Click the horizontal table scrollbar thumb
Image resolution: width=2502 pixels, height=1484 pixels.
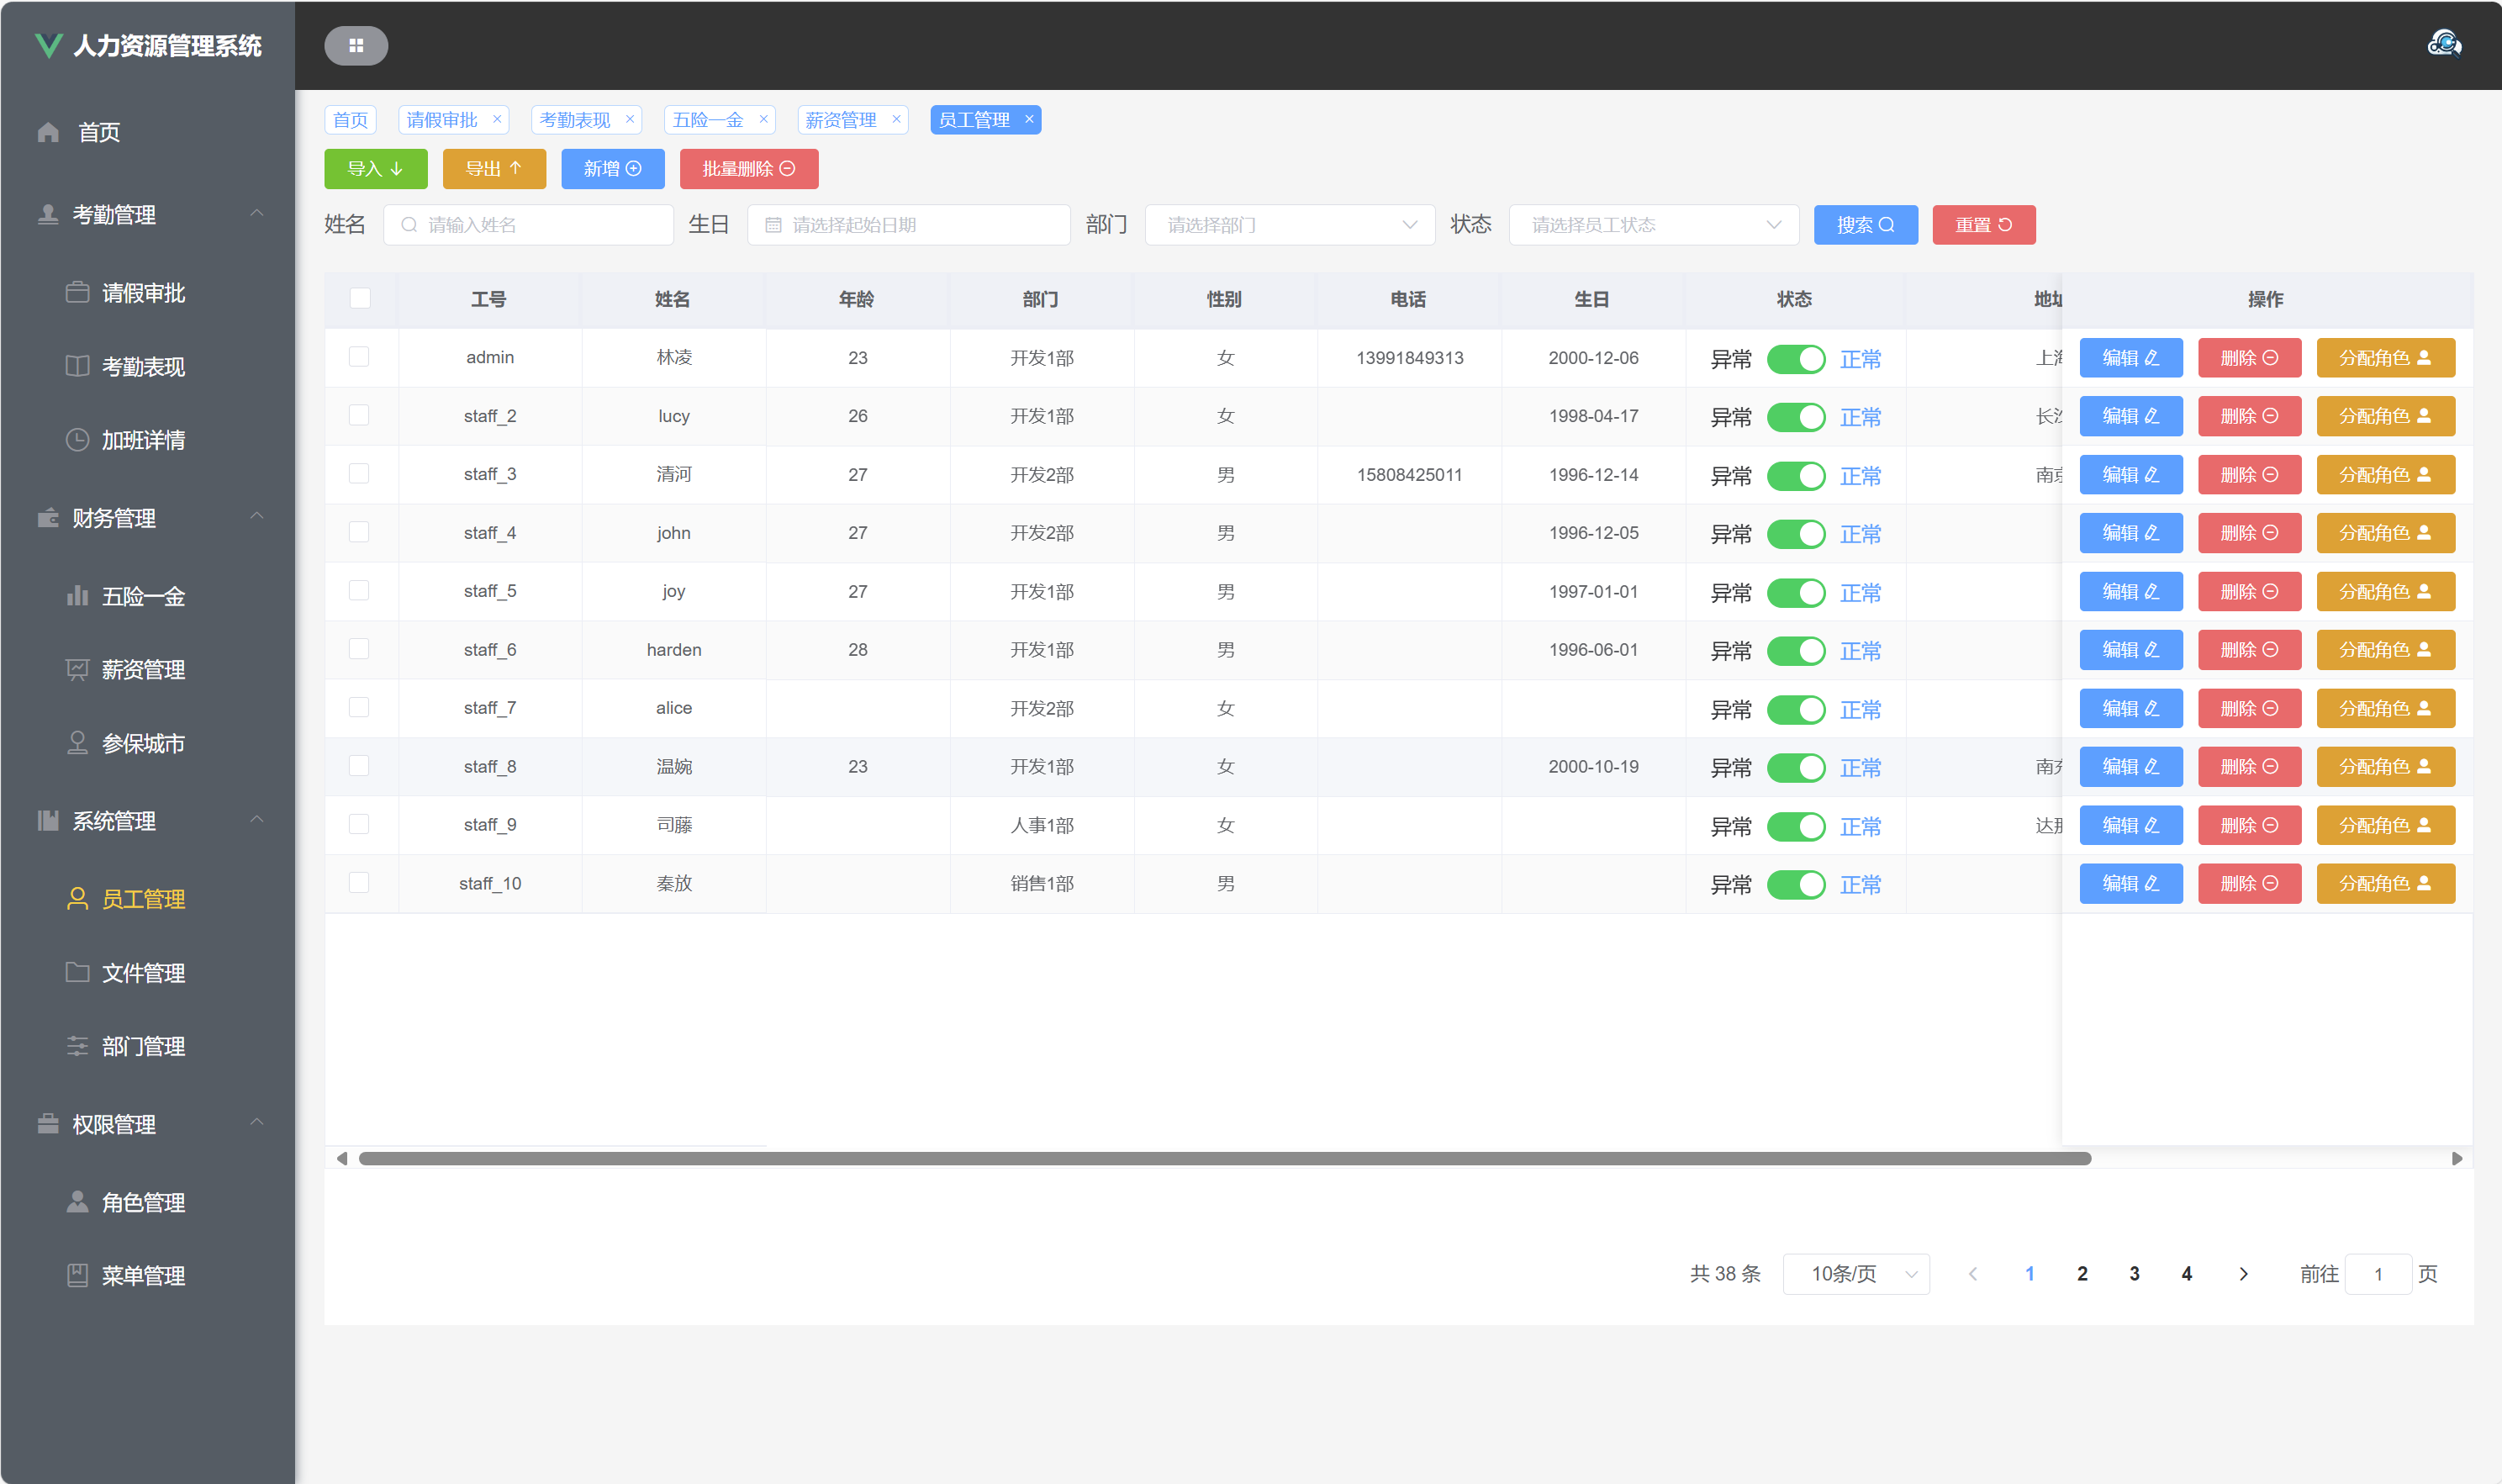tap(1224, 1158)
